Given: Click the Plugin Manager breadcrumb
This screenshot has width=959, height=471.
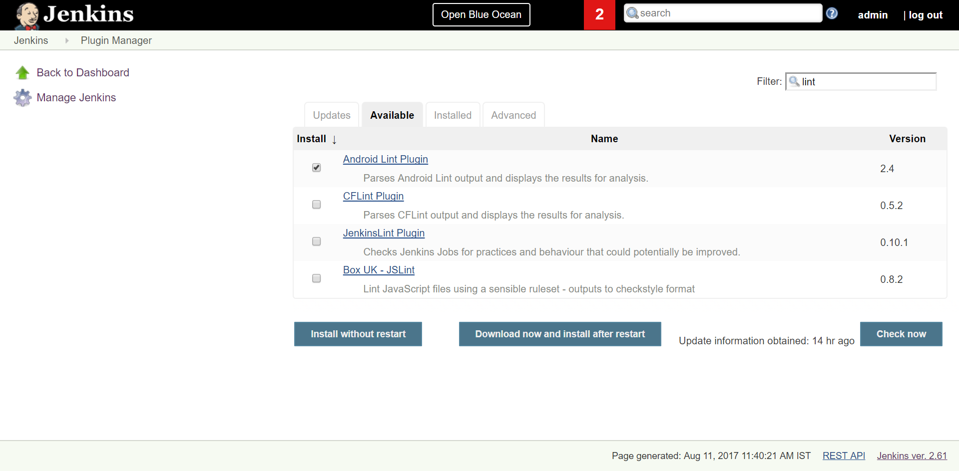Looking at the screenshot, I should pyautogui.click(x=116, y=40).
